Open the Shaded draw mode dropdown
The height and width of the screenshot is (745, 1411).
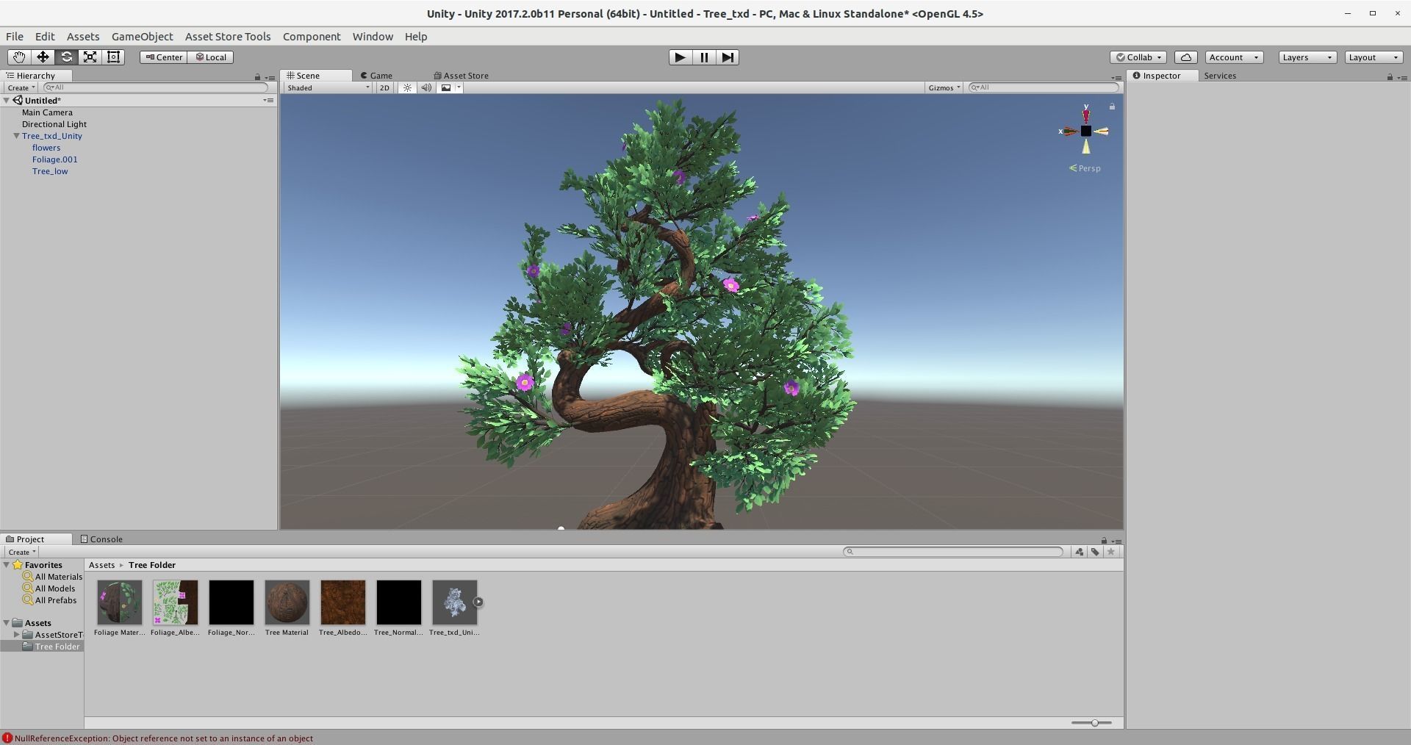328,87
